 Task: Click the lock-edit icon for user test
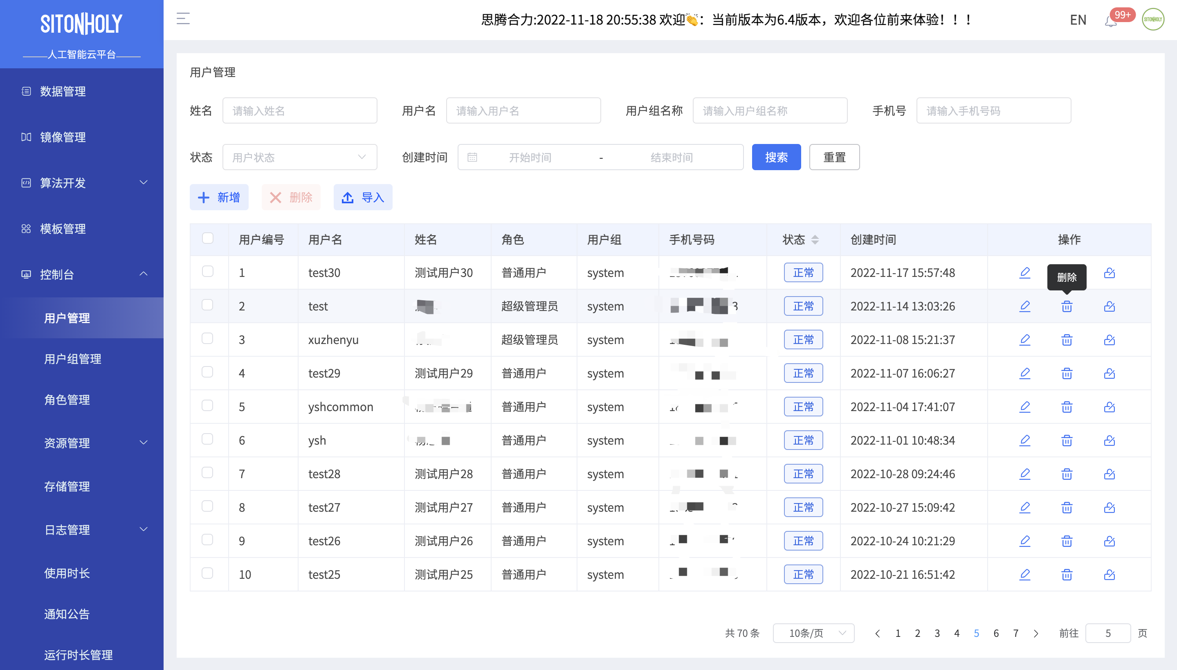pos(1109,306)
